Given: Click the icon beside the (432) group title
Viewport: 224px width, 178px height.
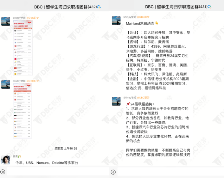Looking at the screenshot, I should [99, 7].
